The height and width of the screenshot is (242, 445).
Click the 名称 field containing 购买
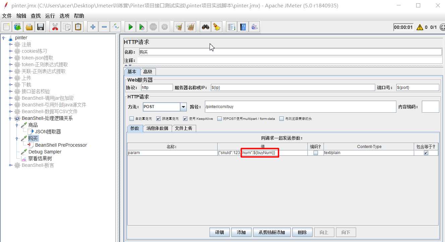pyautogui.click(x=290, y=52)
